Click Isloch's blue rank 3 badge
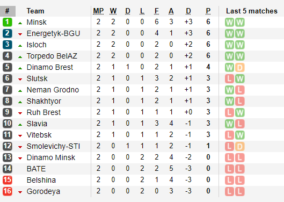Image resolution: width=284 pixels, height=202 pixels. (x=8, y=45)
